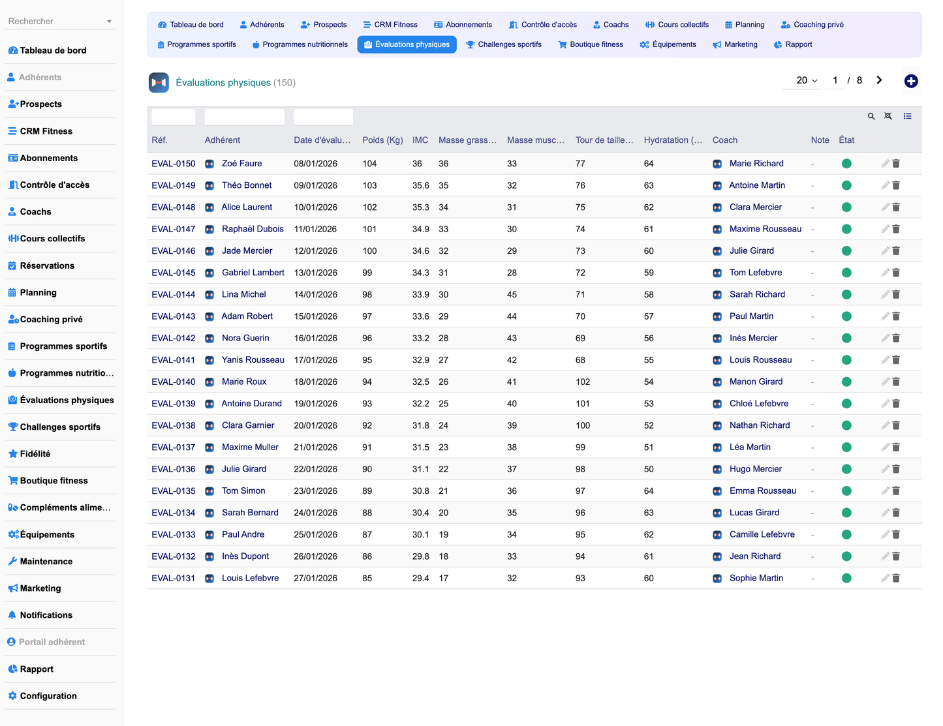Sort by the Coach column header

click(725, 140)
